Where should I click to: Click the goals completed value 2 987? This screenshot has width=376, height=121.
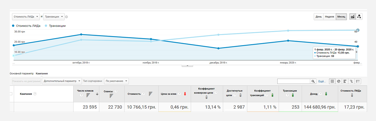pos(239,107)
